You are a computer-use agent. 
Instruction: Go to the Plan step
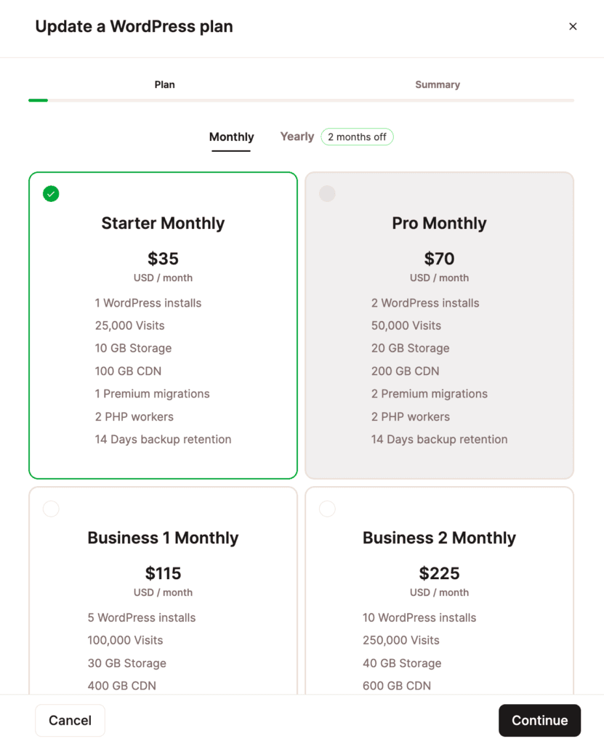[x=164, y=85]
